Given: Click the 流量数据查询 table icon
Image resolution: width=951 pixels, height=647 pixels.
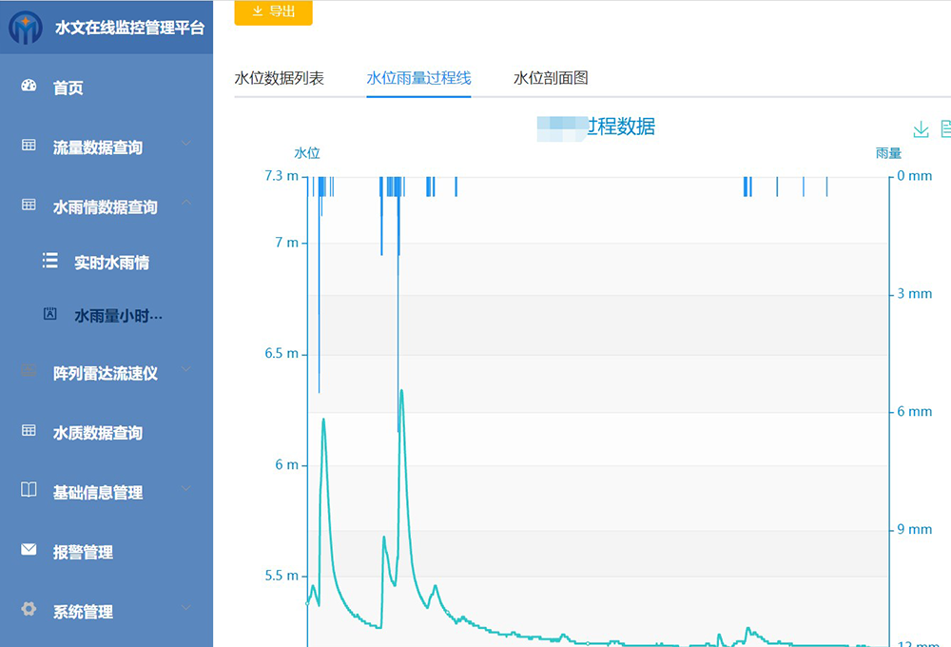Looking at the screenshot, I should (x=29, y=146).
